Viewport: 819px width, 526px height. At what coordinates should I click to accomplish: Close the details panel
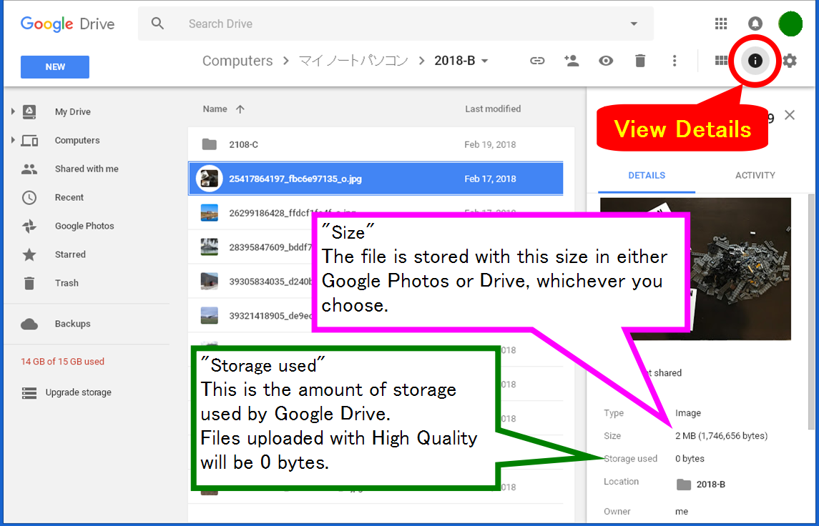click(x=789, y=115)
